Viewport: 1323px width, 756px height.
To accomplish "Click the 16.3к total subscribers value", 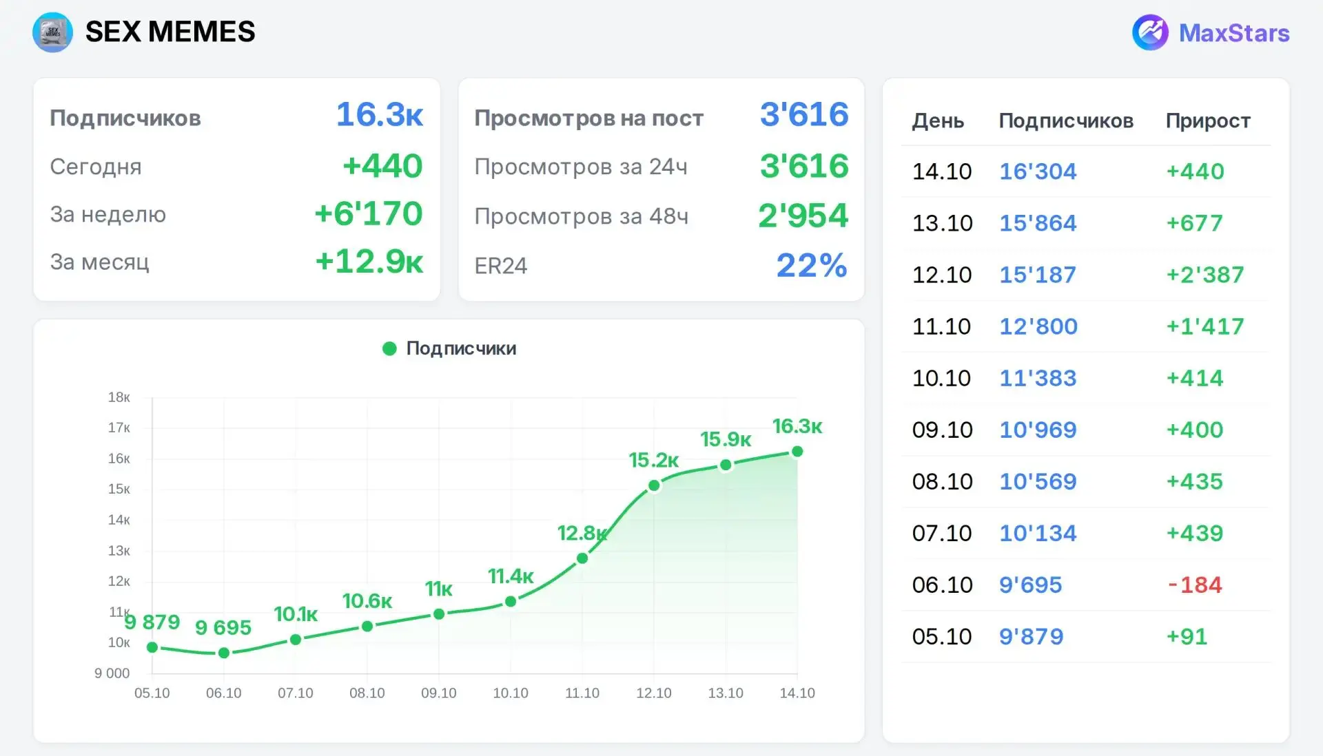I will click(x=379, y=114).
